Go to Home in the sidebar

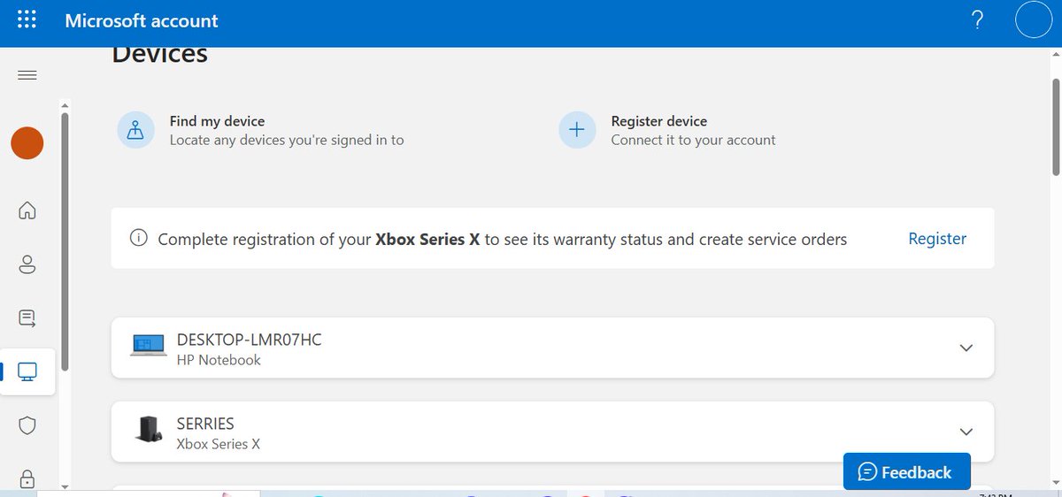pyautogui.click(x=27, y=210)
